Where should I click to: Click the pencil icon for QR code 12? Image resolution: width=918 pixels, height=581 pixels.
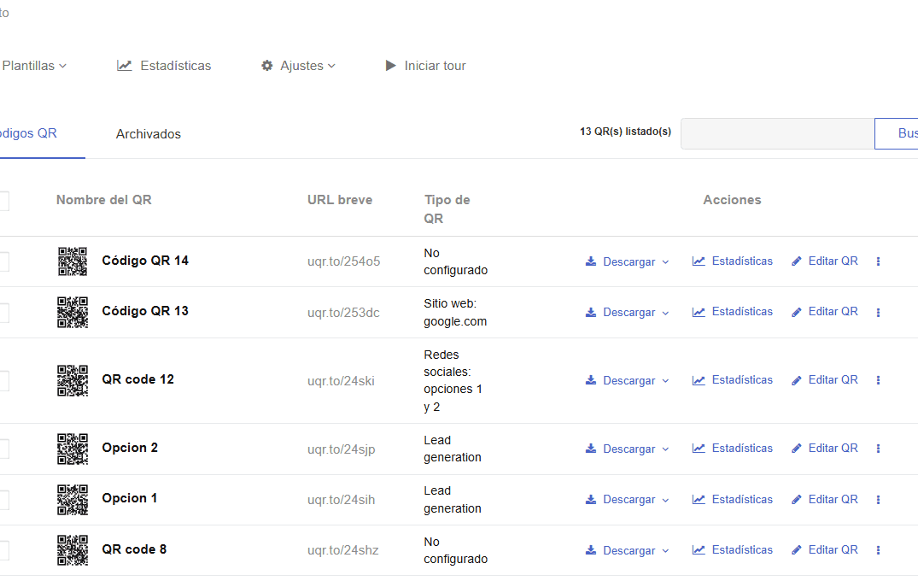(x=797, y=380)
